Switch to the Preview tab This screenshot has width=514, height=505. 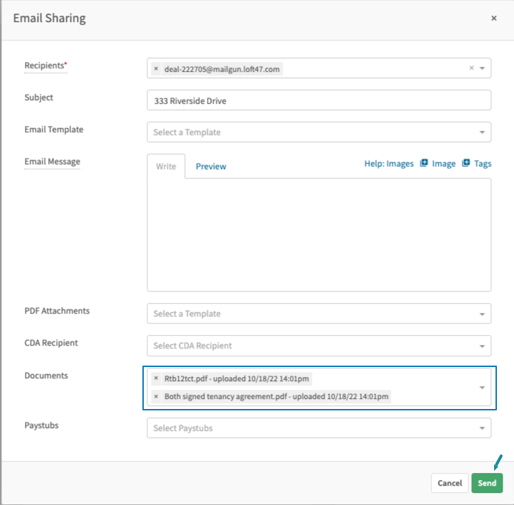click(x=211, y=166)
